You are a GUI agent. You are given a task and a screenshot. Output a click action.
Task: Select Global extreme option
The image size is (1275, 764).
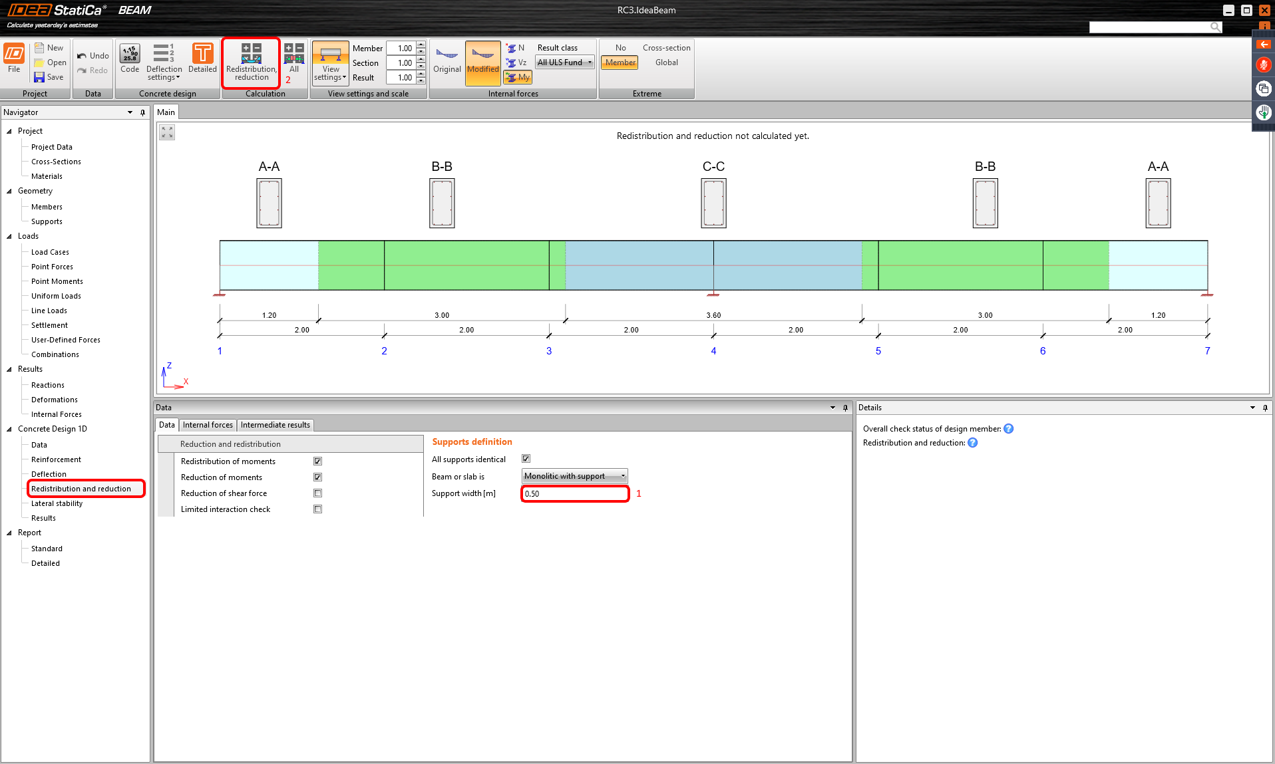click(x=666, y=63)
